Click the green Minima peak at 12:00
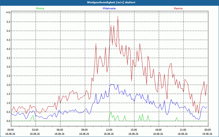This screenshot has width=219, height=137. point(111,112)
